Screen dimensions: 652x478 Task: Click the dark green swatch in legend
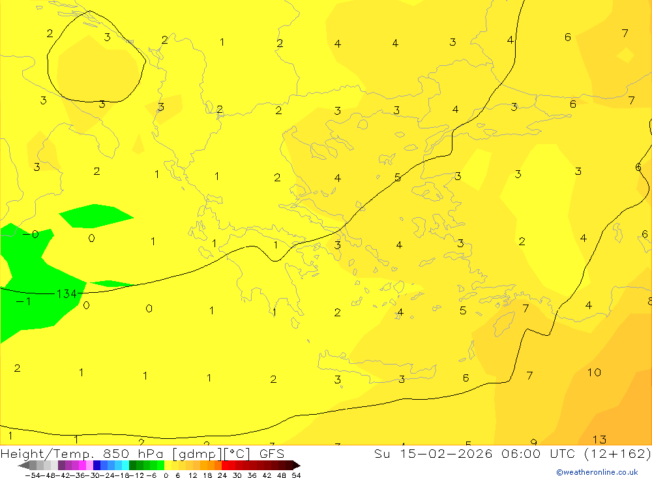[132, 466]
